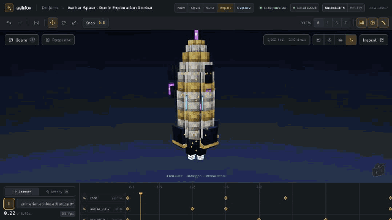Viewport: 392px width, 220px height.
Task: Toggle Live preview indicator
Action: 273,8
